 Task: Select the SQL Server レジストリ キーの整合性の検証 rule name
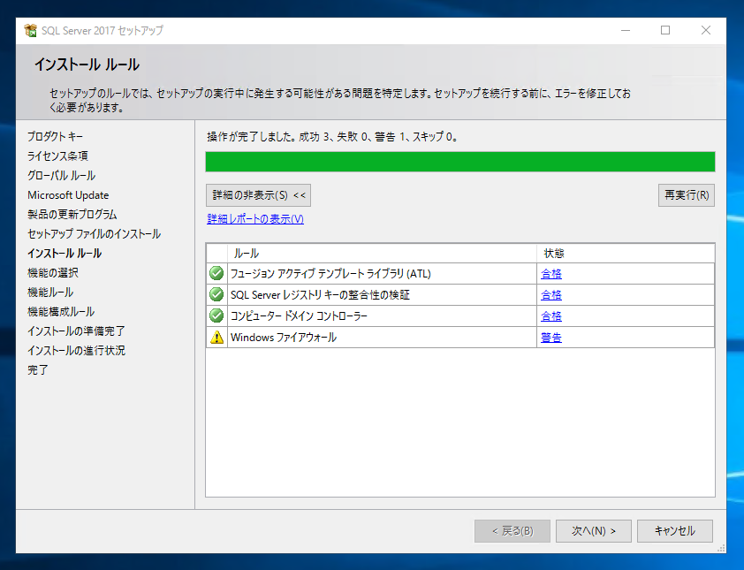[320, 295]
